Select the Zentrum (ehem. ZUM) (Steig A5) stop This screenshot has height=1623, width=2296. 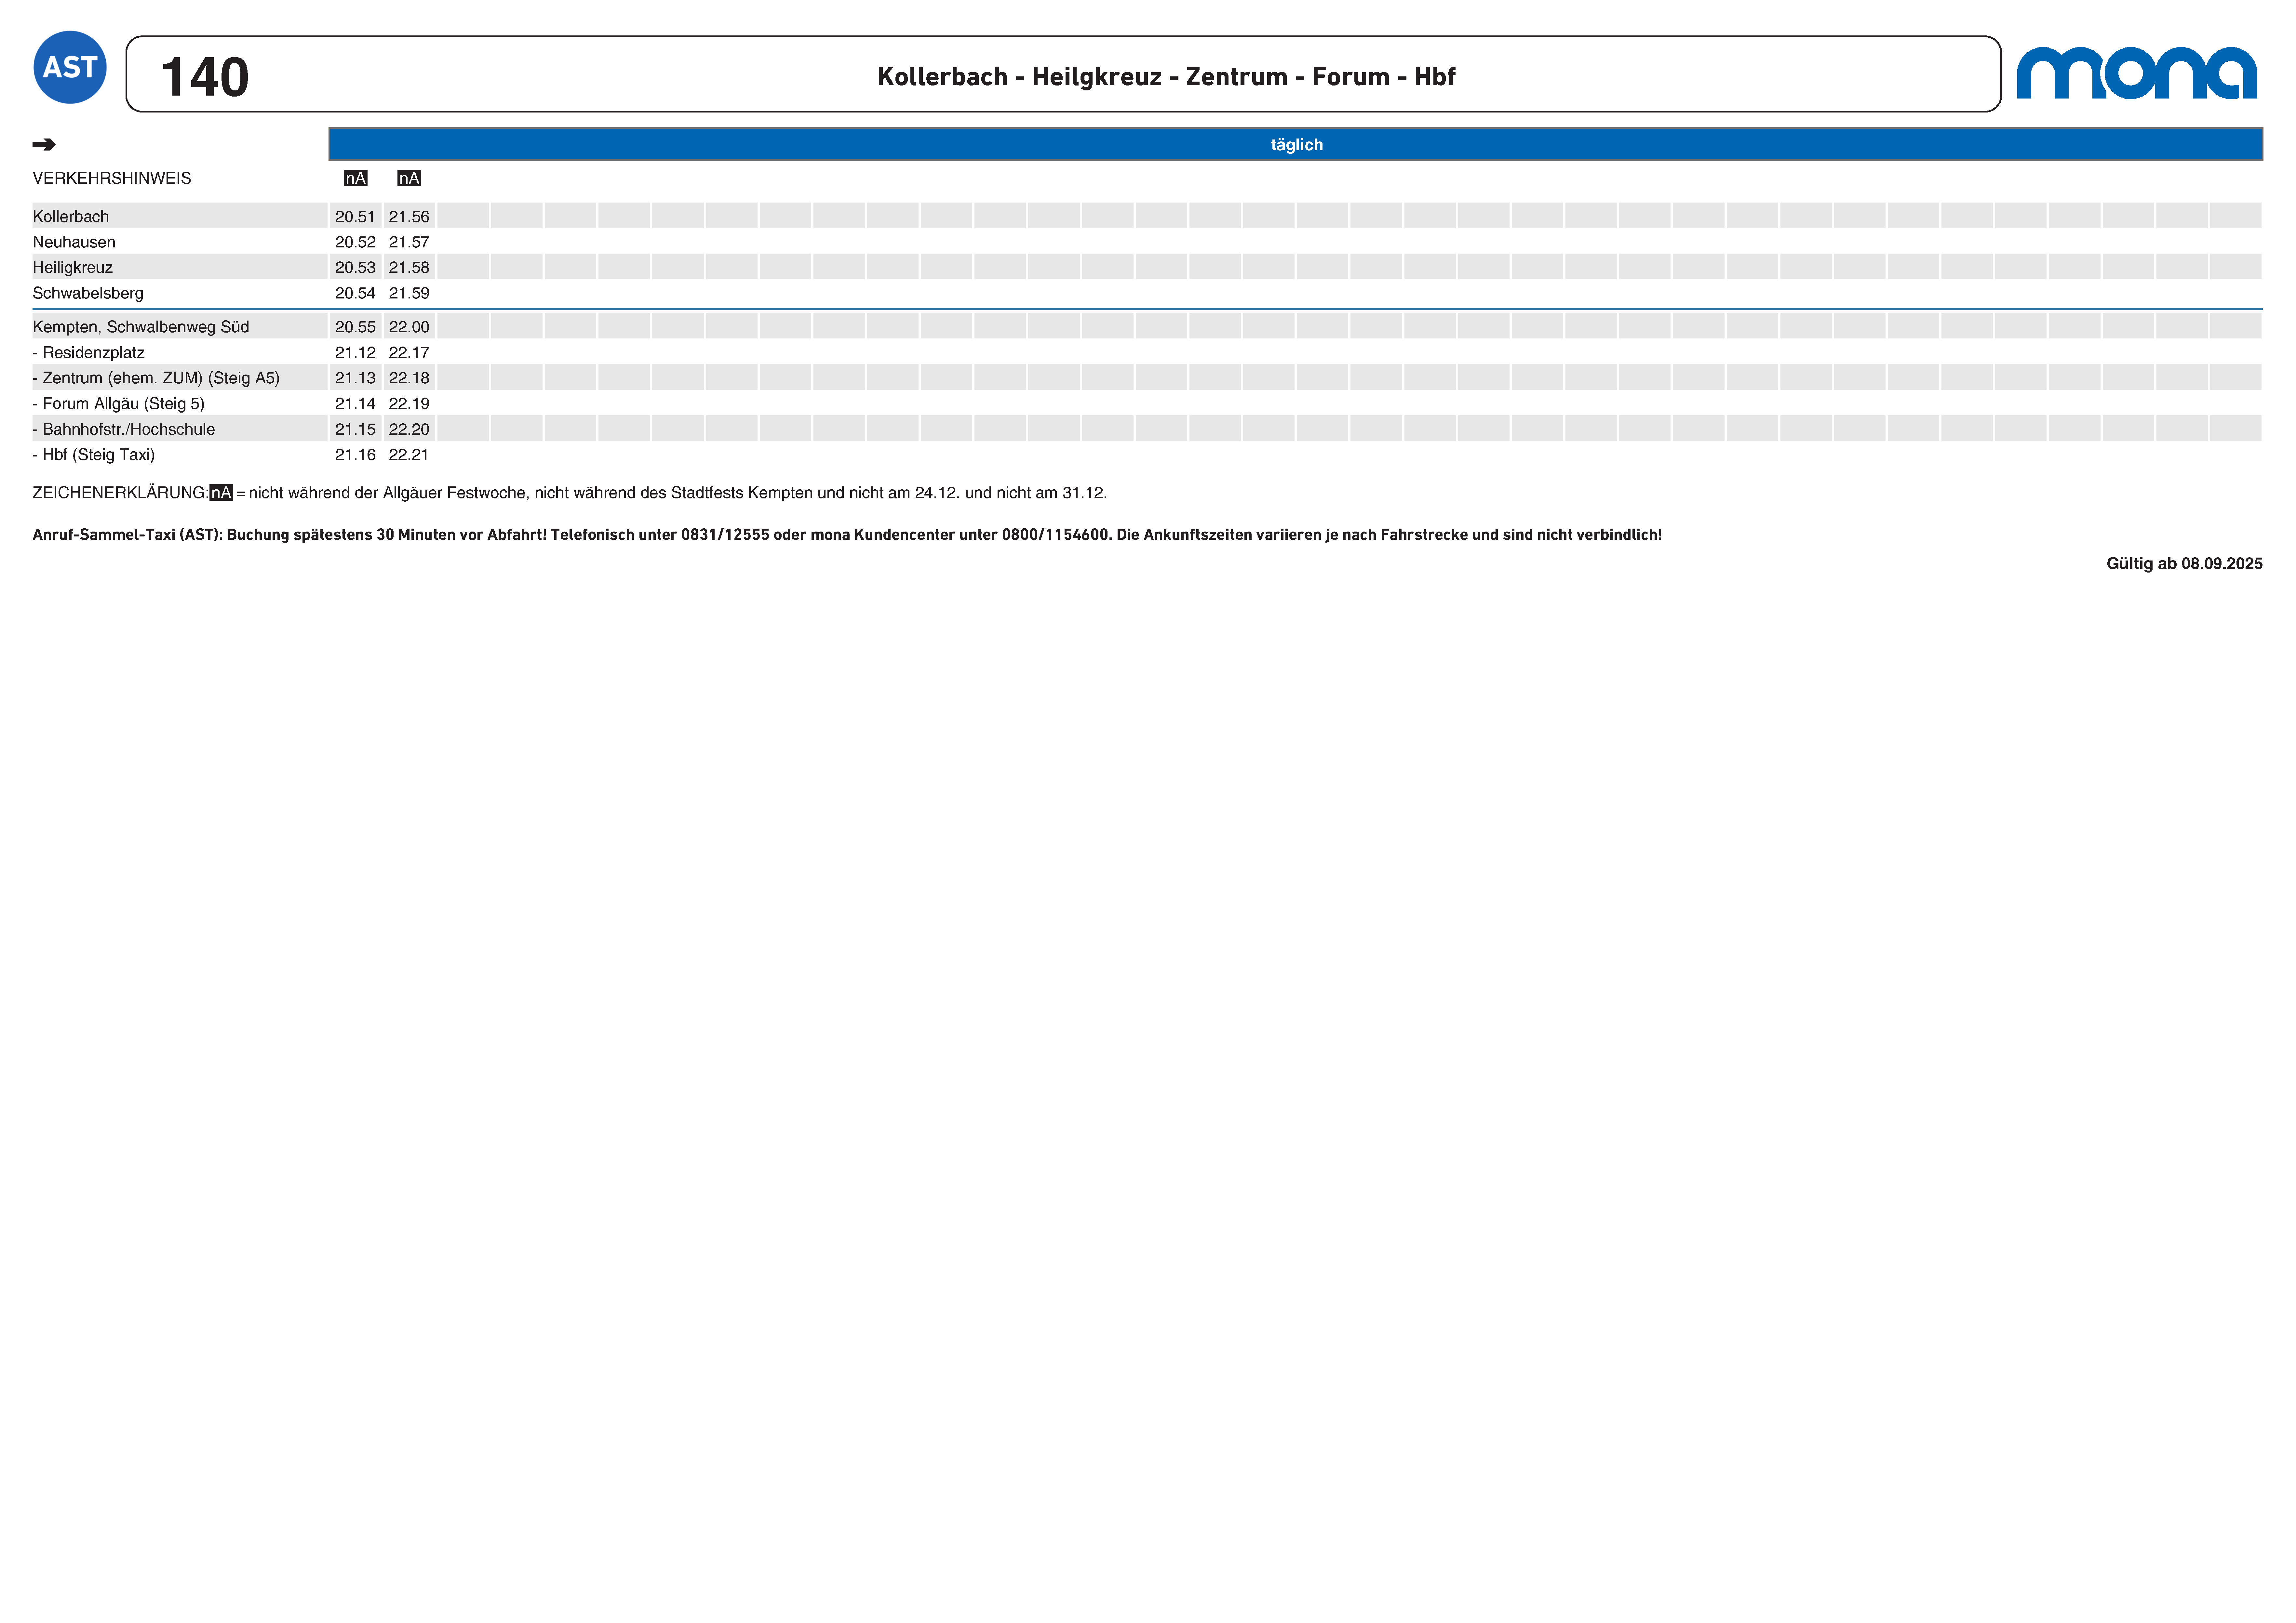pyautogui.click(x=156, y=378)
